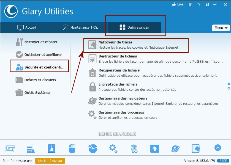Click the curved undo arrow in title bar

pos(199,4)
